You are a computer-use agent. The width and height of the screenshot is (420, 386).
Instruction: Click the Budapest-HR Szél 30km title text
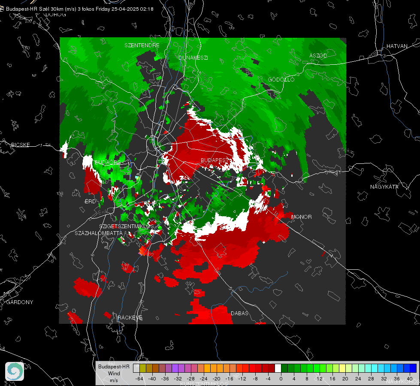79,9
